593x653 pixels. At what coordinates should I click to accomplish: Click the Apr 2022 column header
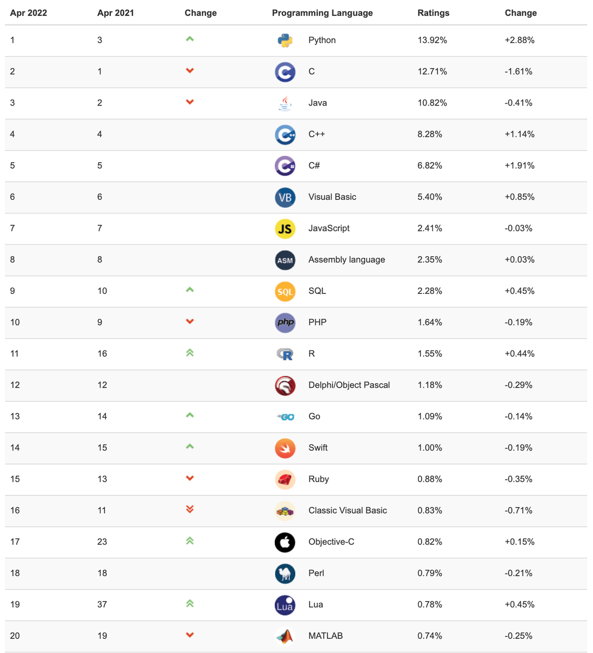(28, 13)
